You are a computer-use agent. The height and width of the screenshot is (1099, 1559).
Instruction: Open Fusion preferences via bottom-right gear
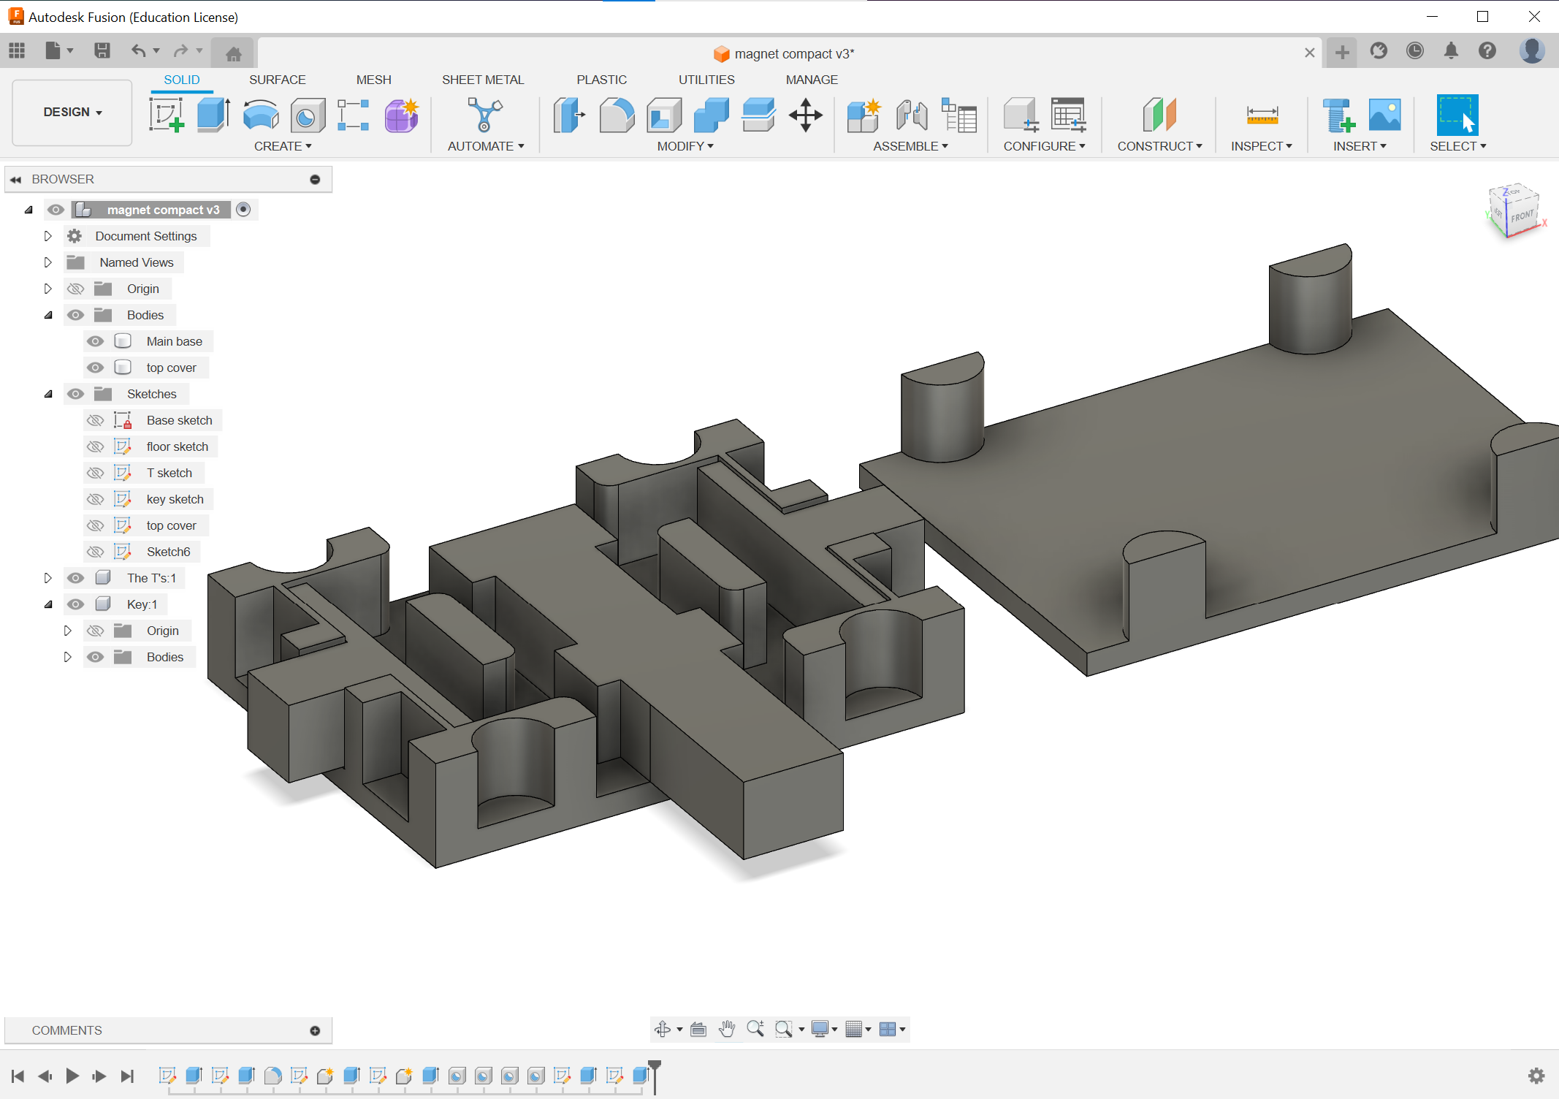(1537, 1075)
